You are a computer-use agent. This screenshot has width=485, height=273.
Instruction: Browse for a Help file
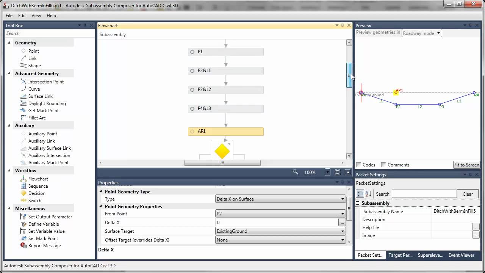point(476,227)
